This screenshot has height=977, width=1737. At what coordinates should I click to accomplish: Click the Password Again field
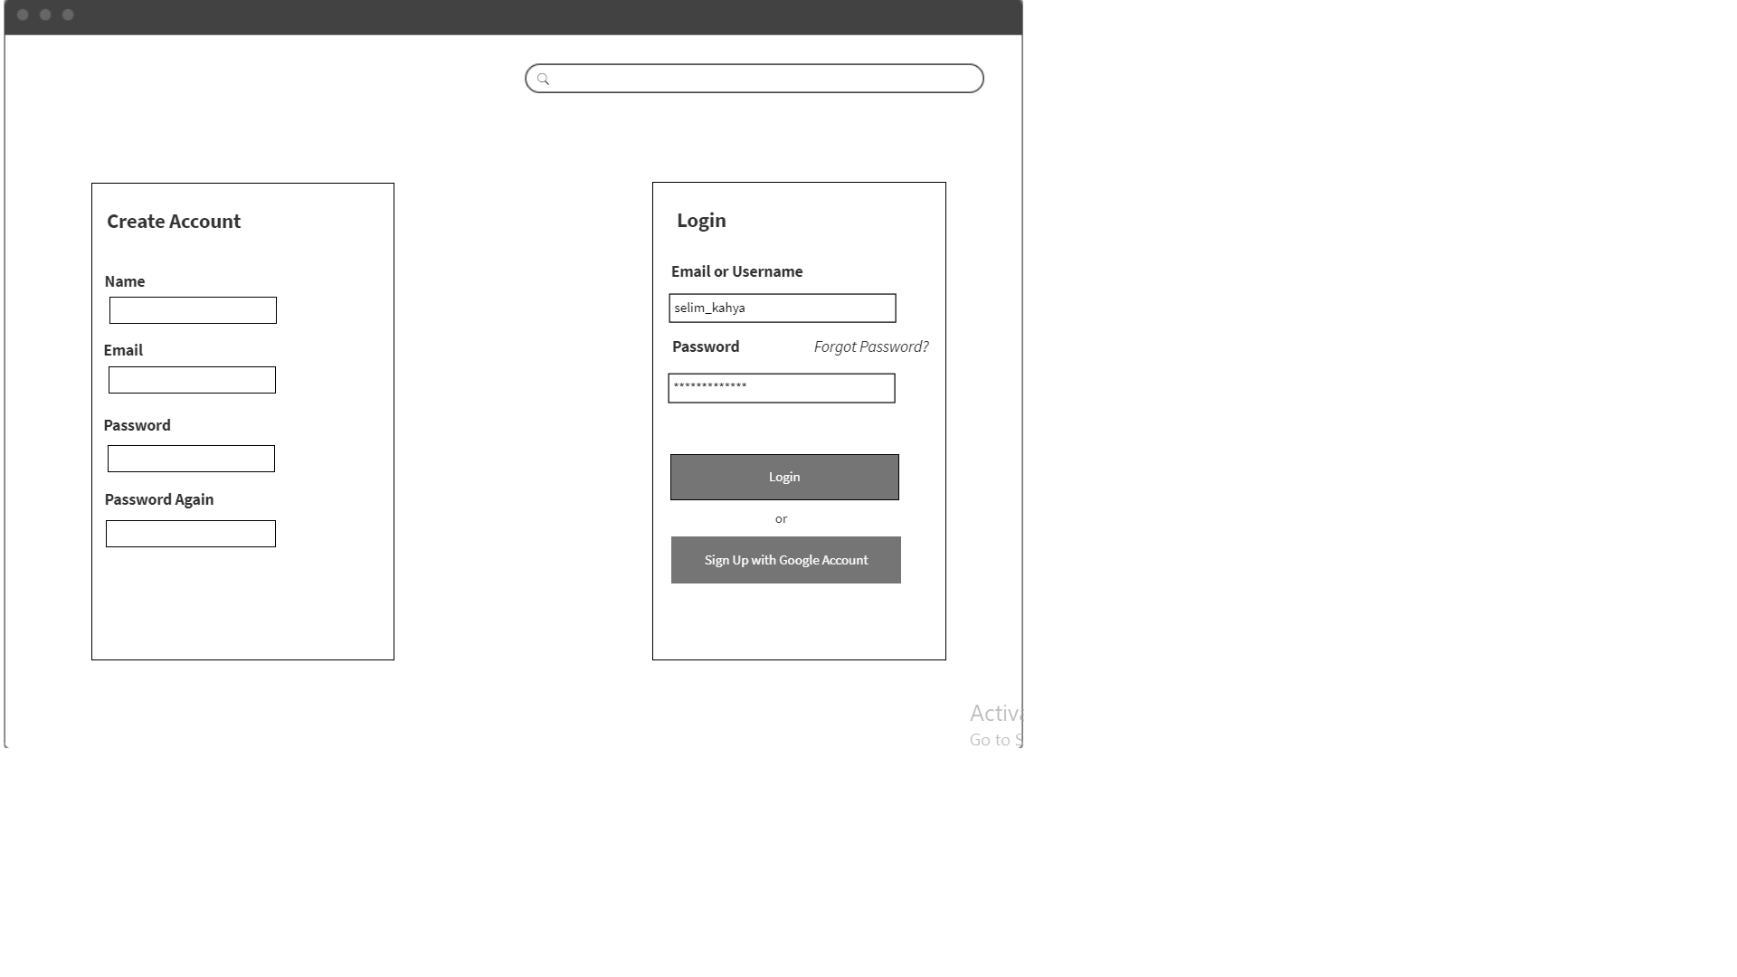[x=190, y=533]
